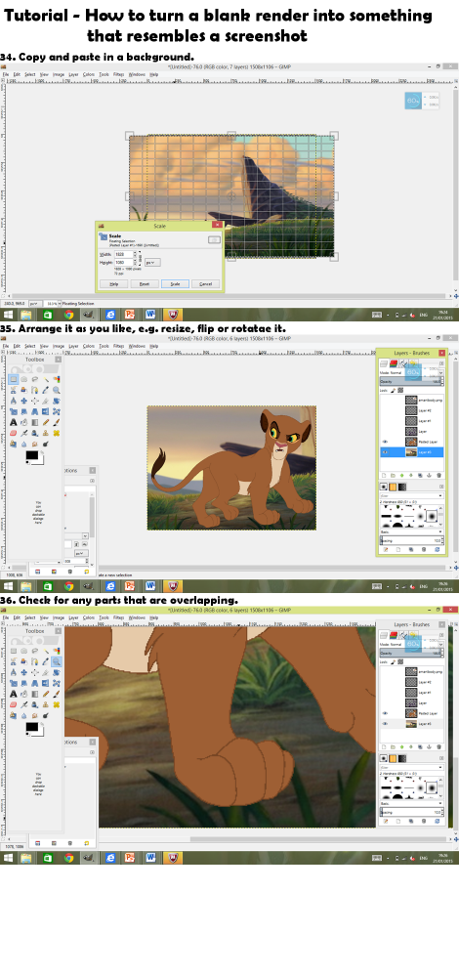Choose Fuzzy Select wand in step 35 toolbox
Screen dimensions: 459x977
46,379
